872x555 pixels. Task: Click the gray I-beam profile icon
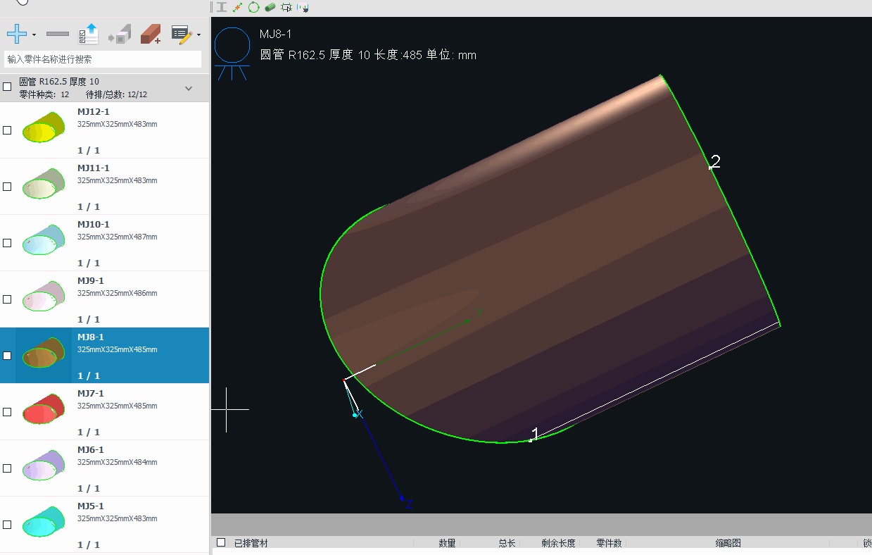click(x=222, y=7)
